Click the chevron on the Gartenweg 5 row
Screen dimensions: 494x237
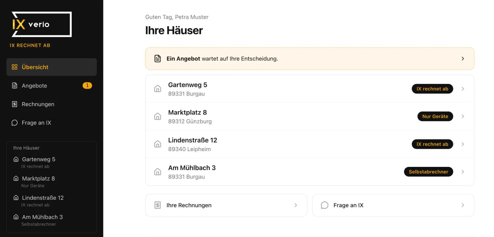point(463,89)
